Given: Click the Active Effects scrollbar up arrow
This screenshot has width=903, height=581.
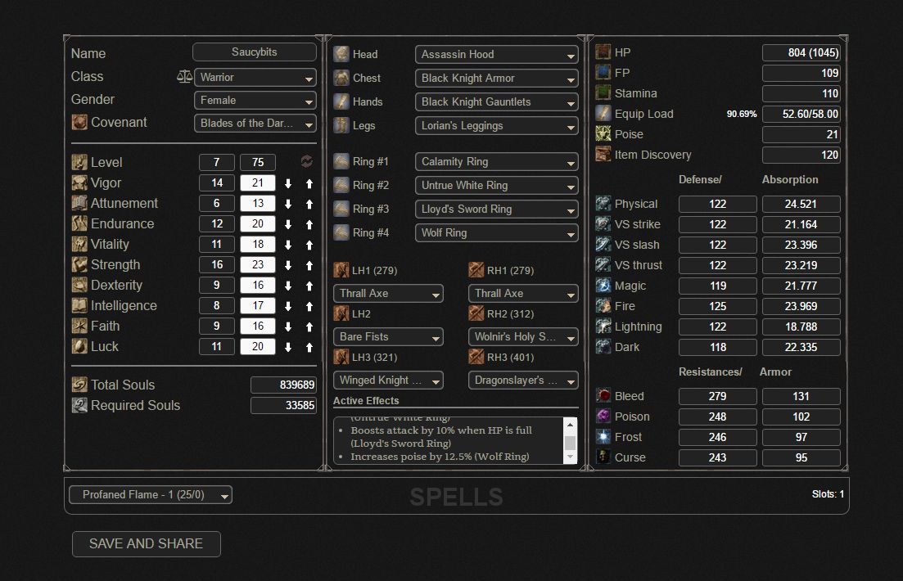Looking at the screenshot, I should tap(570, 425).
